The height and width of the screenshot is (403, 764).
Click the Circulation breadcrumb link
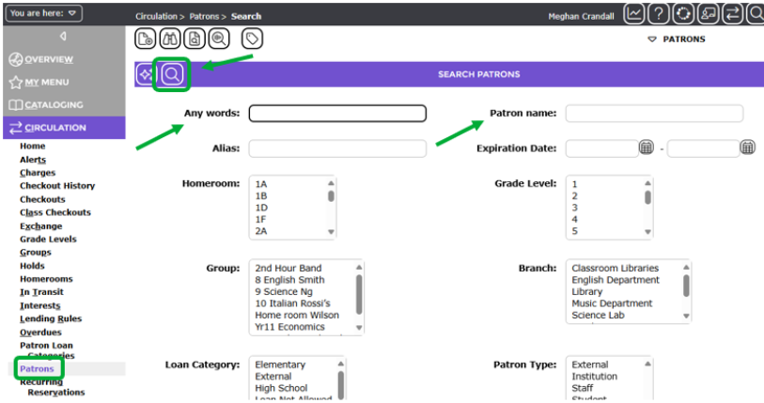[x=156, y=17]
